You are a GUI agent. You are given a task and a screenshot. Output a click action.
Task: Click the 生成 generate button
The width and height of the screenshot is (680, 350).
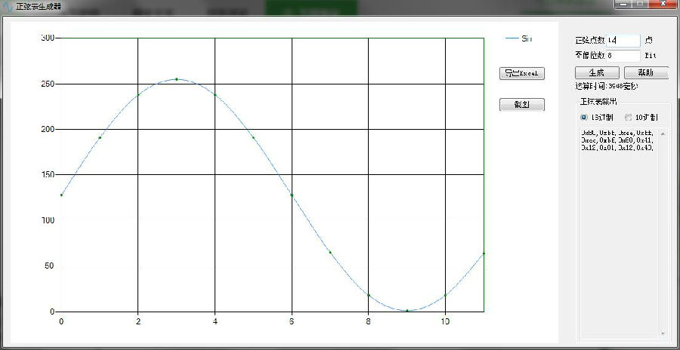[597, 72]
